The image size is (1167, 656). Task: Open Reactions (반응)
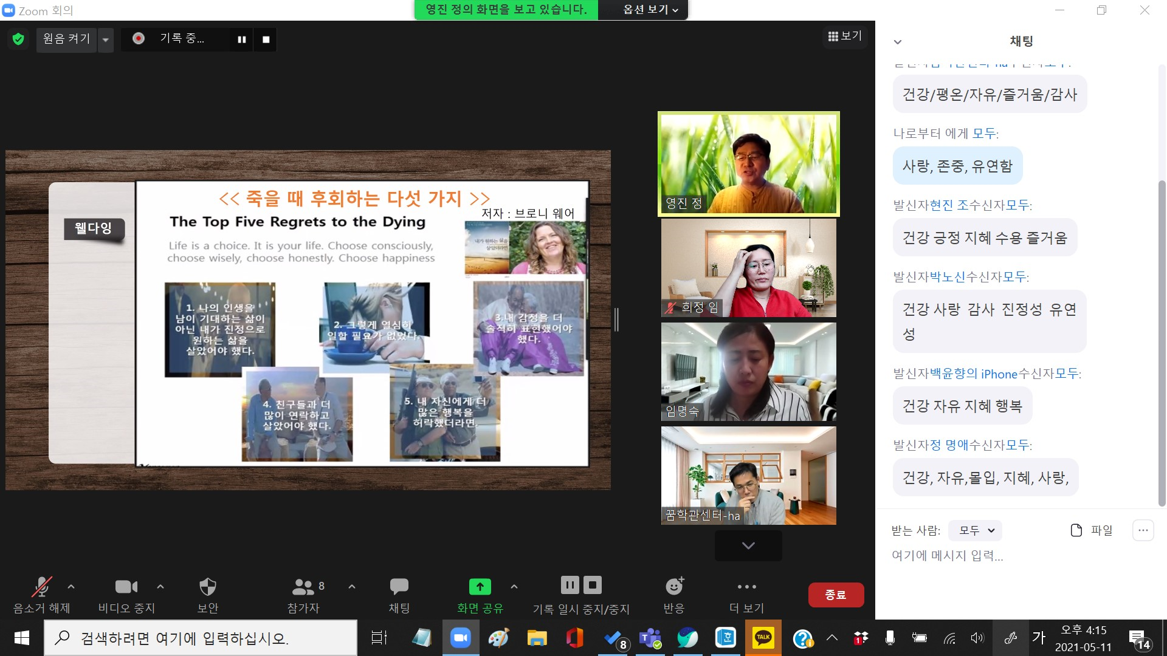click(x=674, y=595)
